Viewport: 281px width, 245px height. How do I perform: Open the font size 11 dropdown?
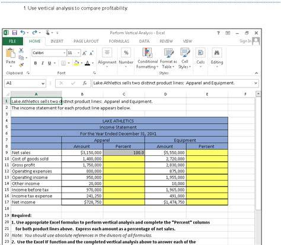coord(79,53)
